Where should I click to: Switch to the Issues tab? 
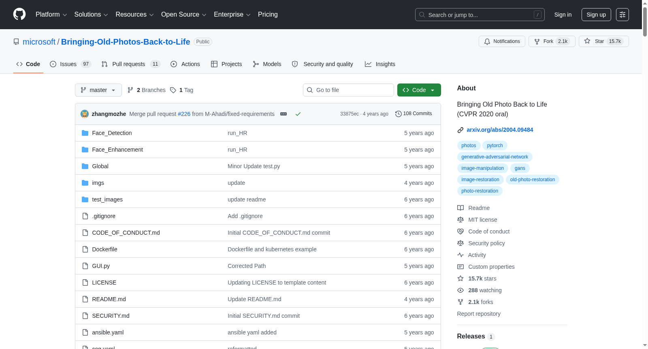tap(70, 64)
